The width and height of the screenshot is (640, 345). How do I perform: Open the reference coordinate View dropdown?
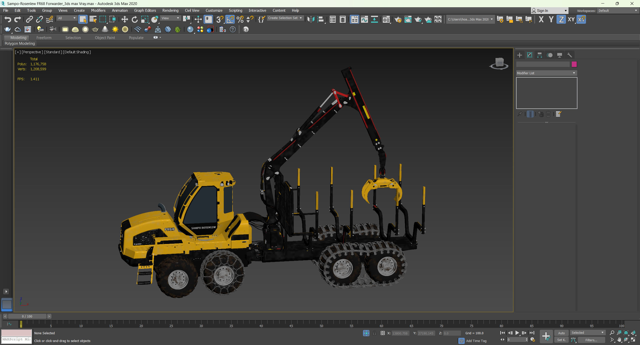tap(170, 18)
